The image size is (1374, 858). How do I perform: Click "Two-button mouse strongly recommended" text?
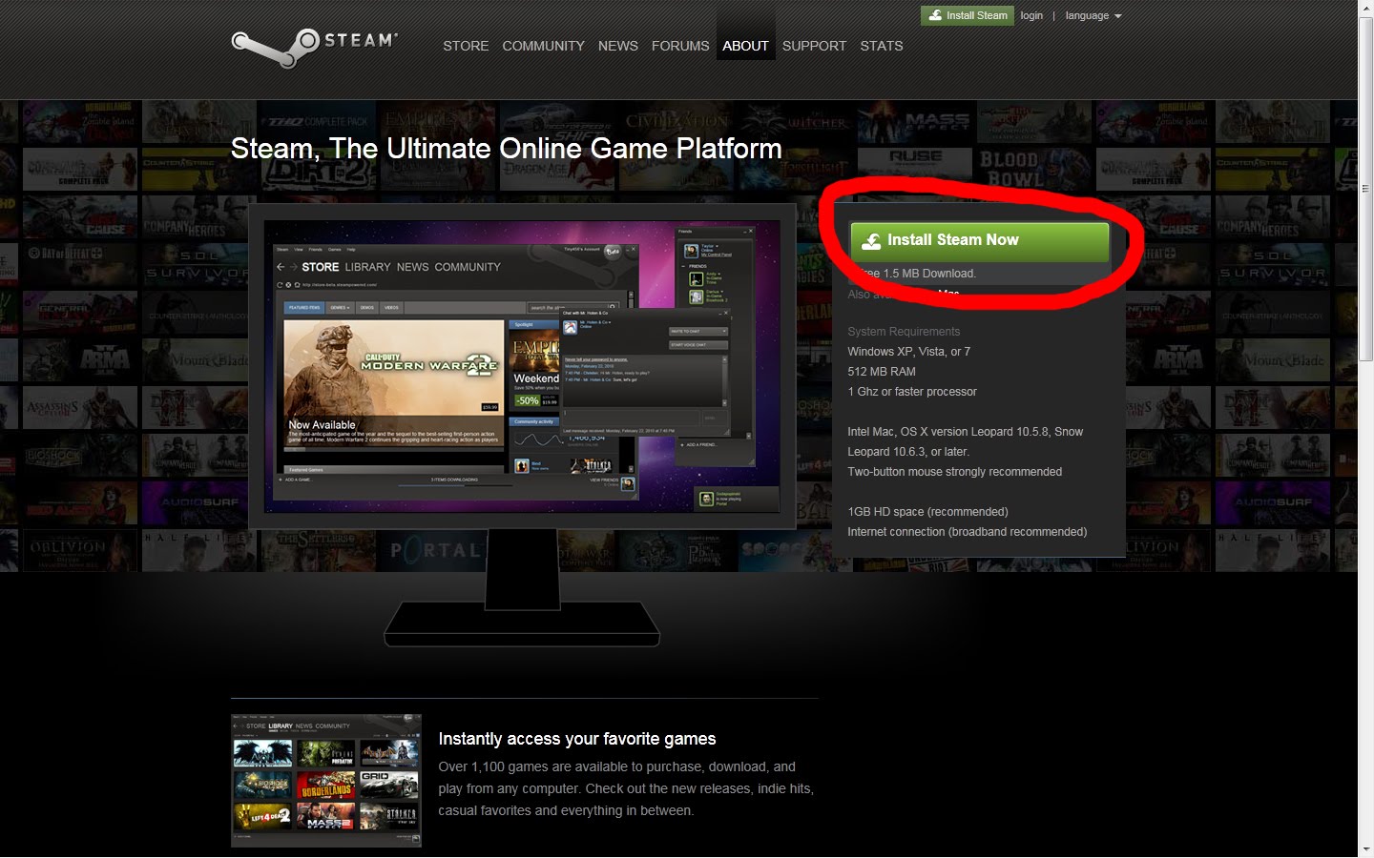[x=955, y=472]
